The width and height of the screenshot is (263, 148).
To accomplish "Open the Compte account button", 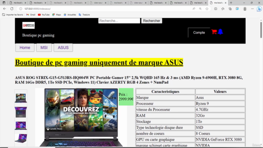I will coord(199,32).
